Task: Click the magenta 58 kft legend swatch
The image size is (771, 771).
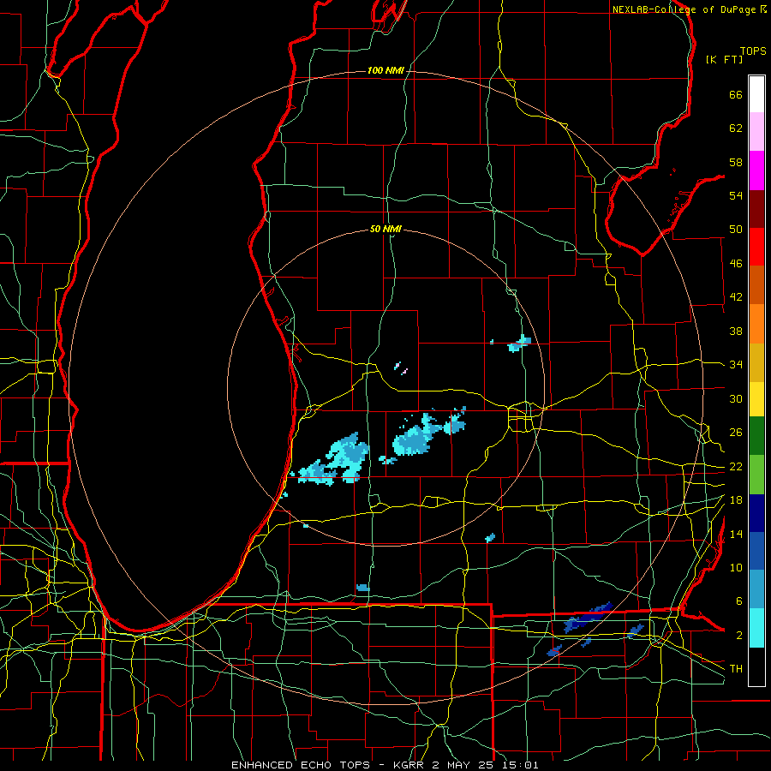Action: [756, 170]
